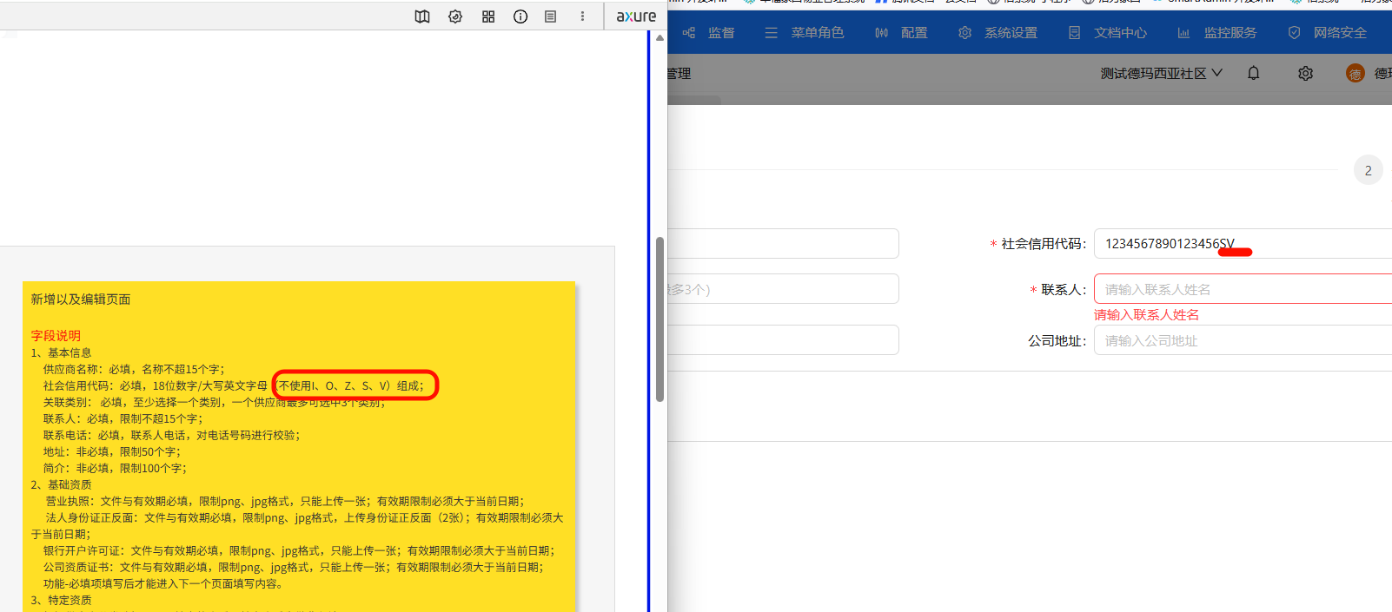Open the Axure three-dot overflow menu
The image size is (1392, 612).
click(x=582, y=16)
